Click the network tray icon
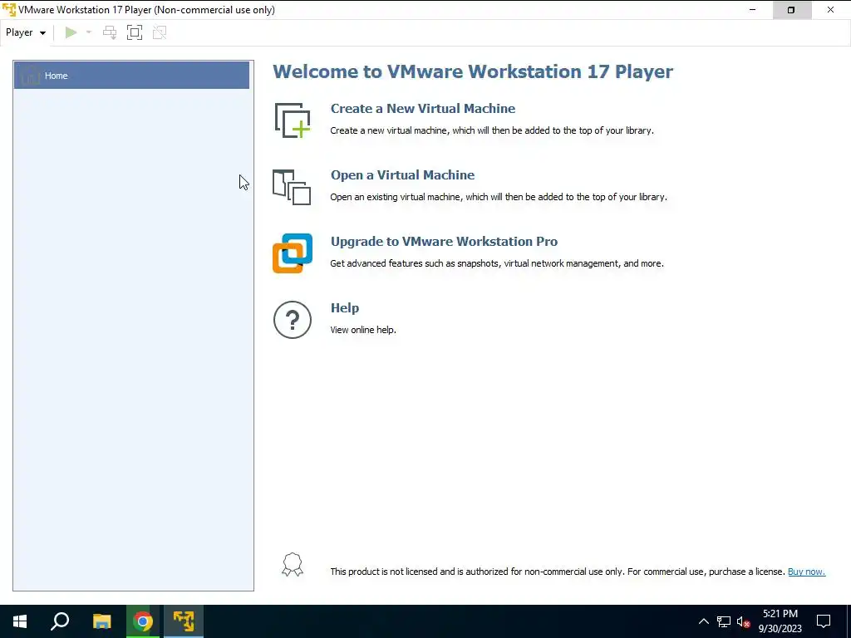 click(724, 621)
